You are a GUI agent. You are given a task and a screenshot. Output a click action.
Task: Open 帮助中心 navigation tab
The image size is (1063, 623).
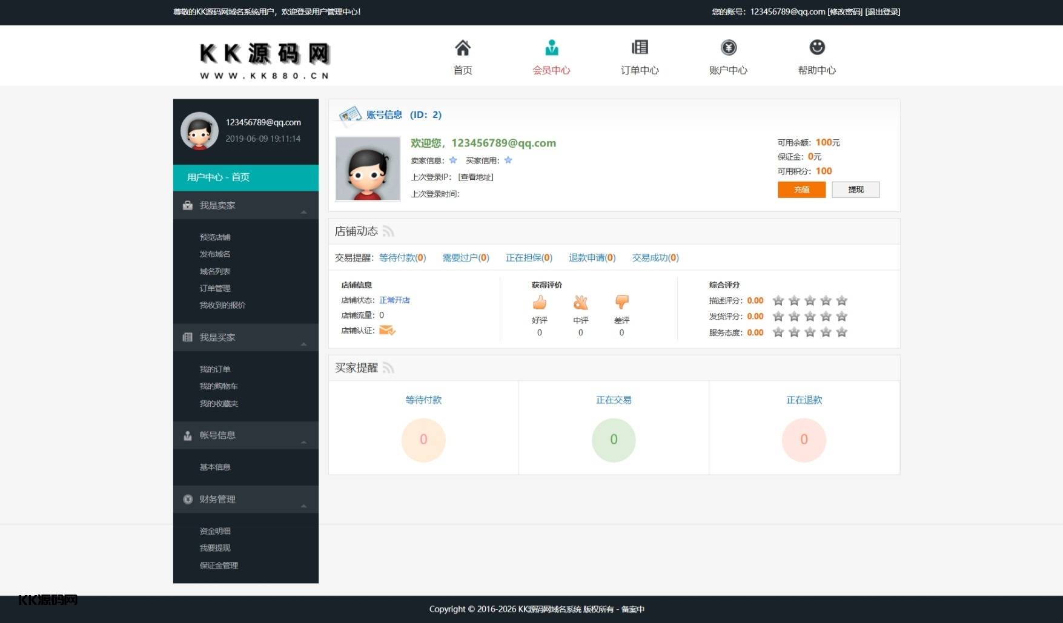pos(817,70)
